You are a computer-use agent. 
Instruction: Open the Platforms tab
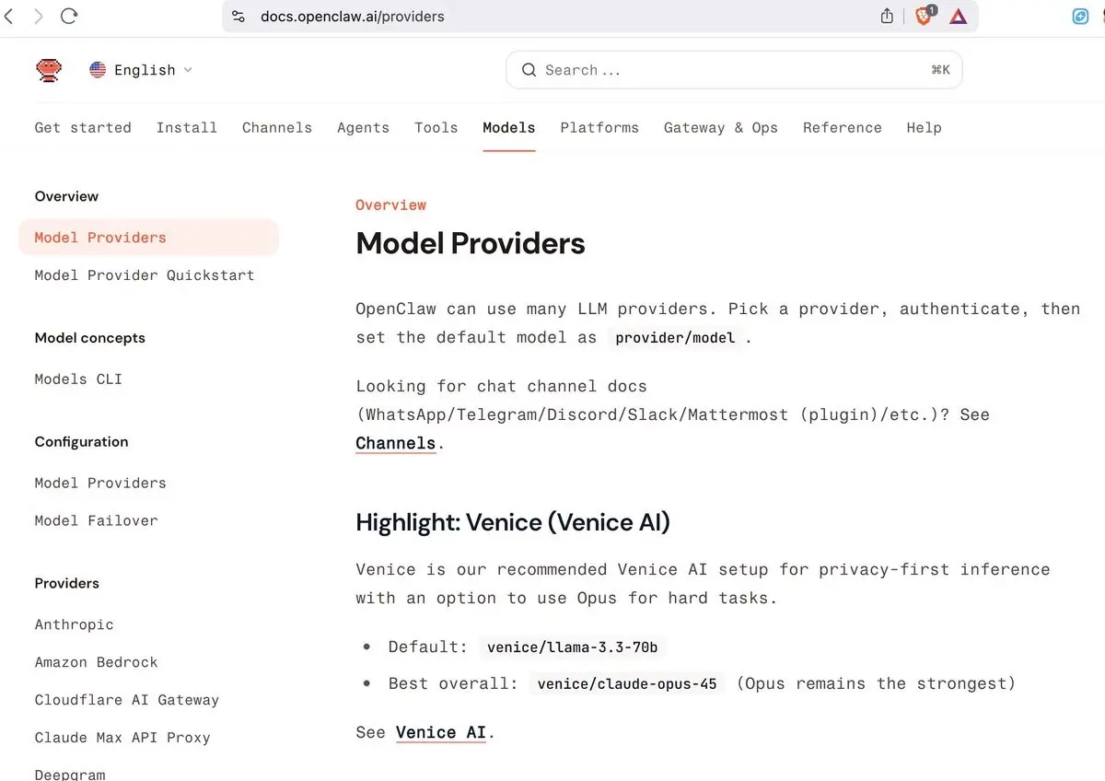(x=599, y=128)
